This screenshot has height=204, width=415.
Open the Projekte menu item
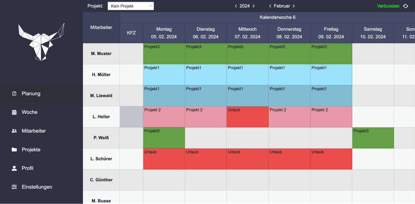[41, 150]
